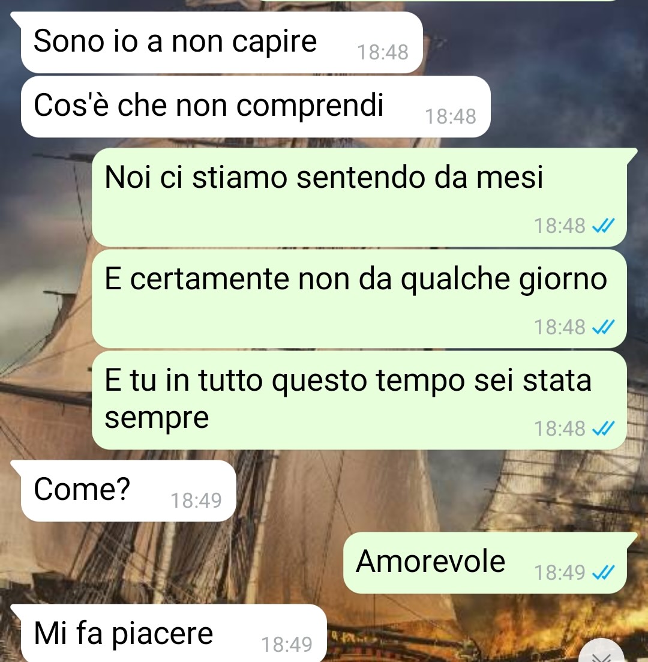Tap 18:49 timestamp beside 'Mi fa piacere'

(x=287, y=645)
